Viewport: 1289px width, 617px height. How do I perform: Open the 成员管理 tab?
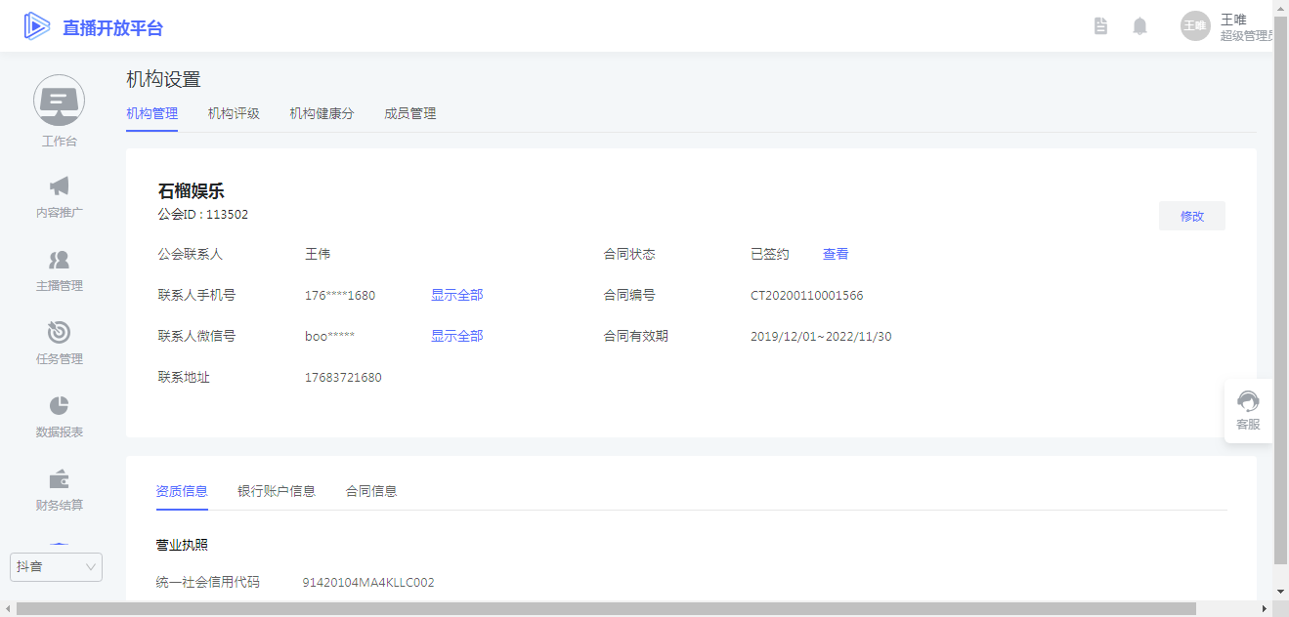(409, 113)
